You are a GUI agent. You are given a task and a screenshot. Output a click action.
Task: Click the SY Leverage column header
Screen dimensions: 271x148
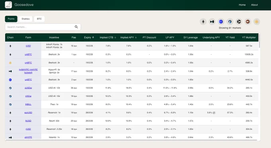pyautogui.click(x=190, y=37)
